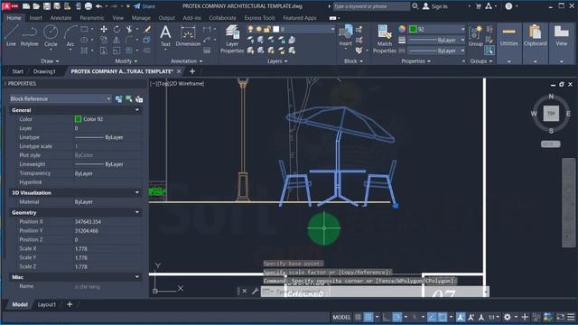Click Sign In

[x=435, y=6]
